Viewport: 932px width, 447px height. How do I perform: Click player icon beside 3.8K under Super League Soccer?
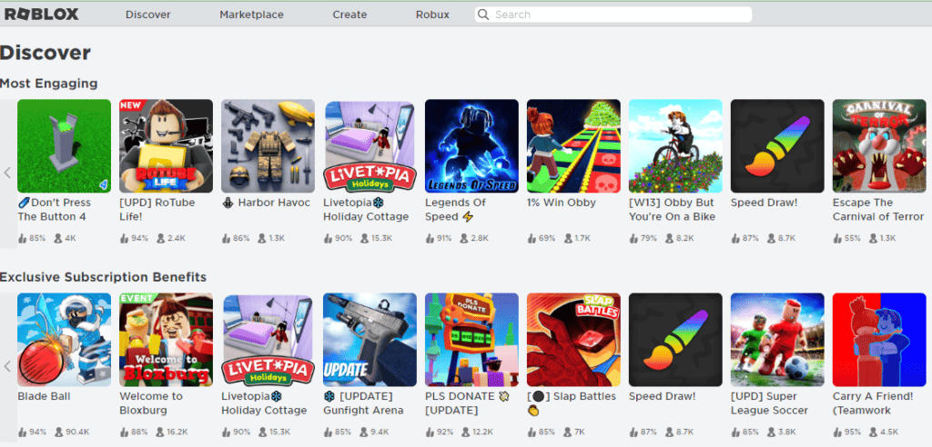772,432
